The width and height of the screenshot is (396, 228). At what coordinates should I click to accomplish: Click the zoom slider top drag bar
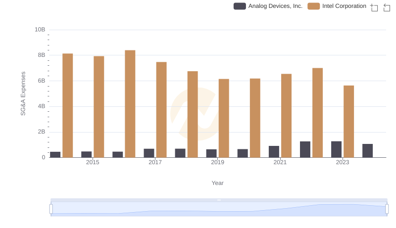219,200
